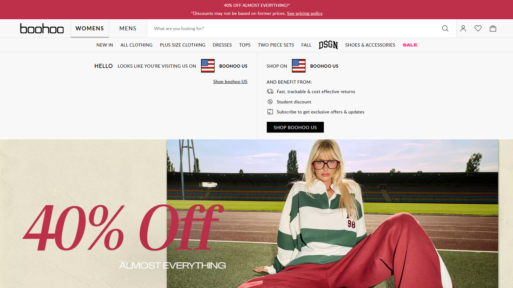Click the DSGN logo in navigation
The image size is (513, 288).
pyautogui.click(x=328, y=45)
